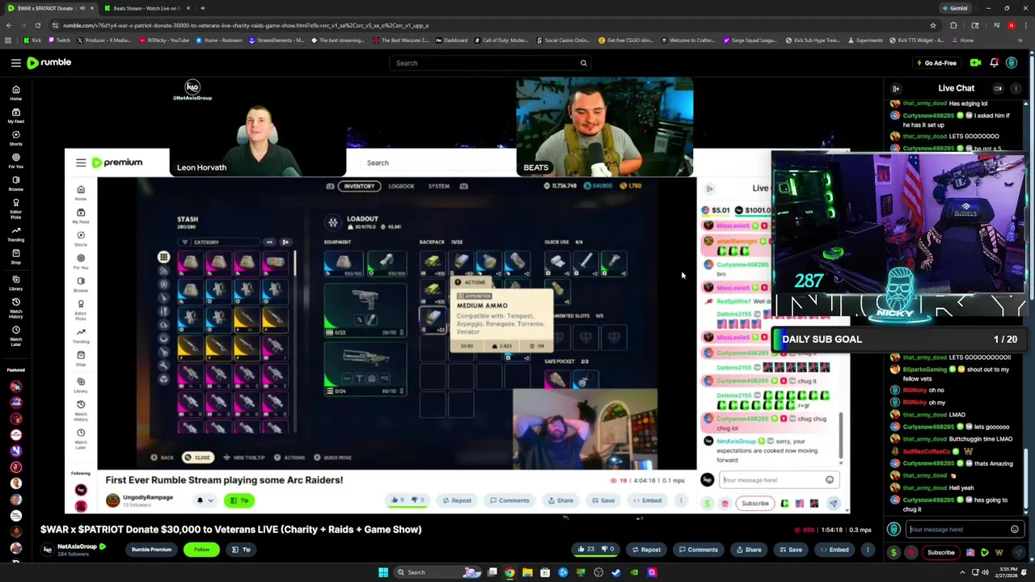Open the Dashboard bookmark

[451, 40]
